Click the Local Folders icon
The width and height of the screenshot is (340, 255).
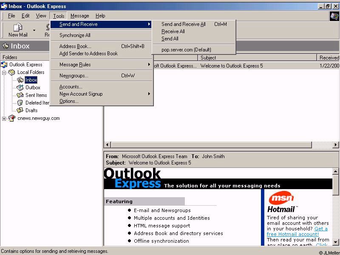tap(12, 72)
